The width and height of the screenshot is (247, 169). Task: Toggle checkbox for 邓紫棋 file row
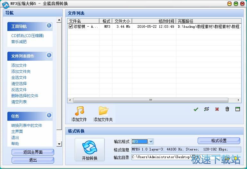71,27
